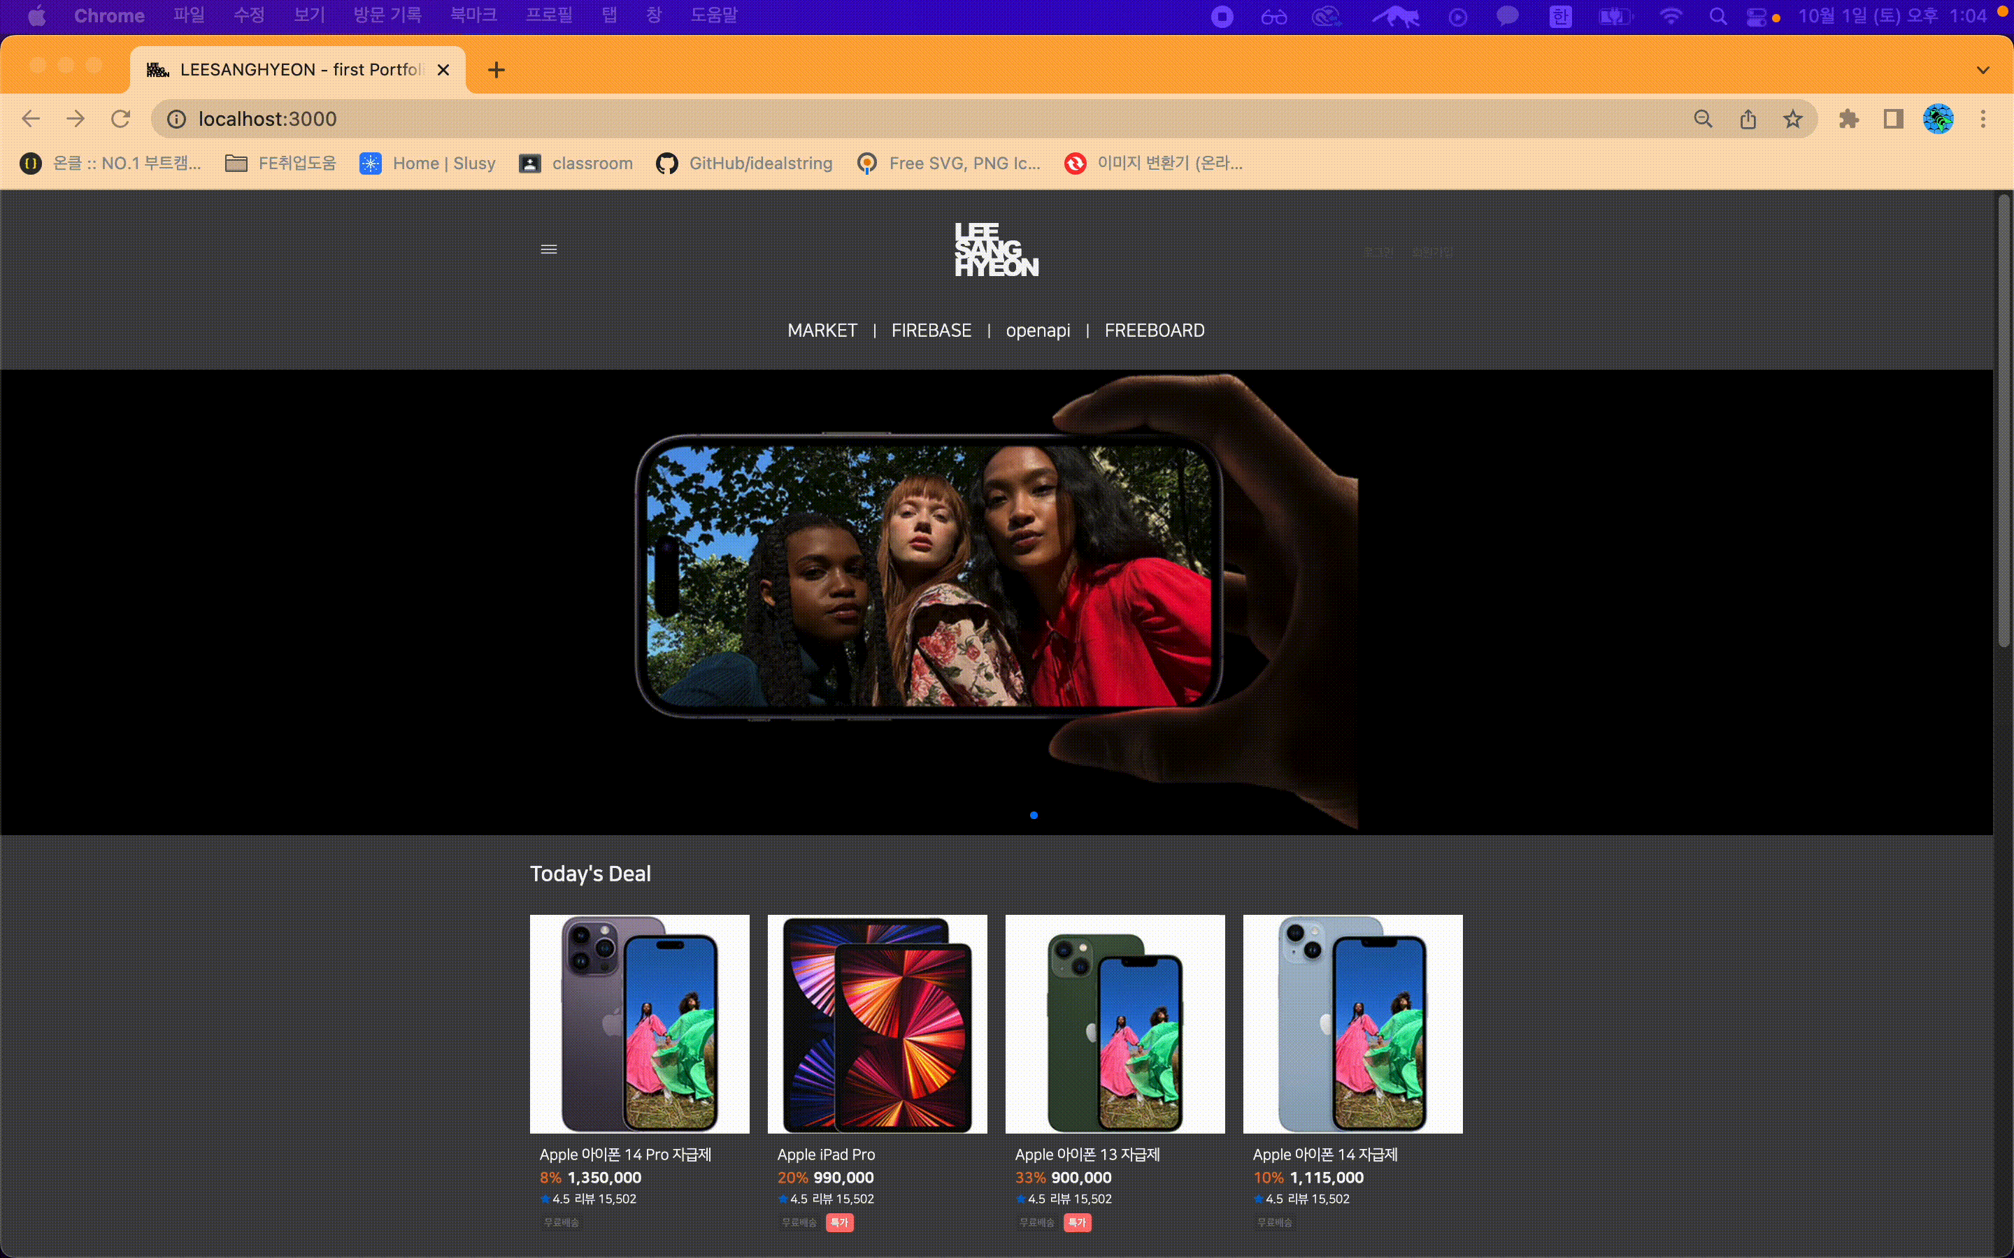This screenshot has height=1258, width=2014.
Task: Go to the MARKET page
Action: [x=822, y=331]
